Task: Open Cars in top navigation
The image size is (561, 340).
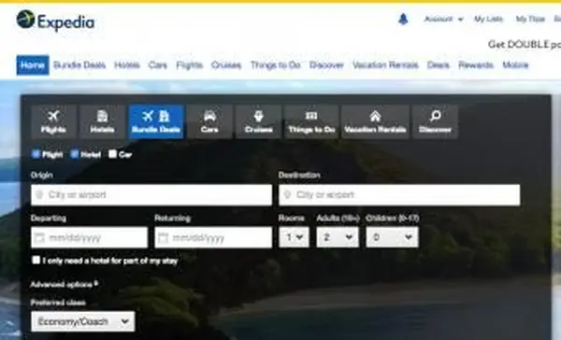Action: (158, 65)
